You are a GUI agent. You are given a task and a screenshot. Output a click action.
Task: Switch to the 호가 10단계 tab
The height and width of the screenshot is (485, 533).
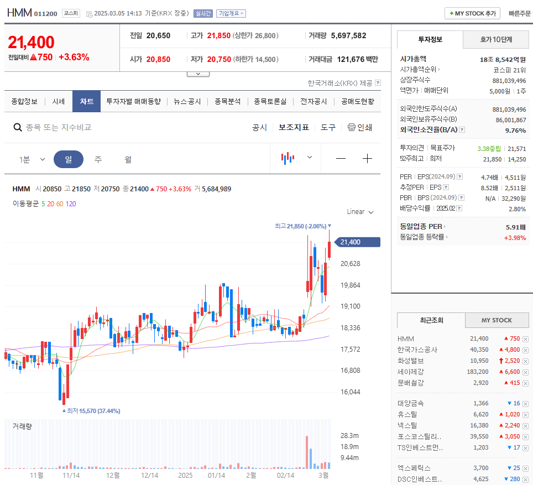tap(496, 39)
